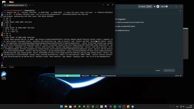Click the RAM usage status text
Viewport: 194px width, 109px height.
pyautogui.click(x=85, y=76)
